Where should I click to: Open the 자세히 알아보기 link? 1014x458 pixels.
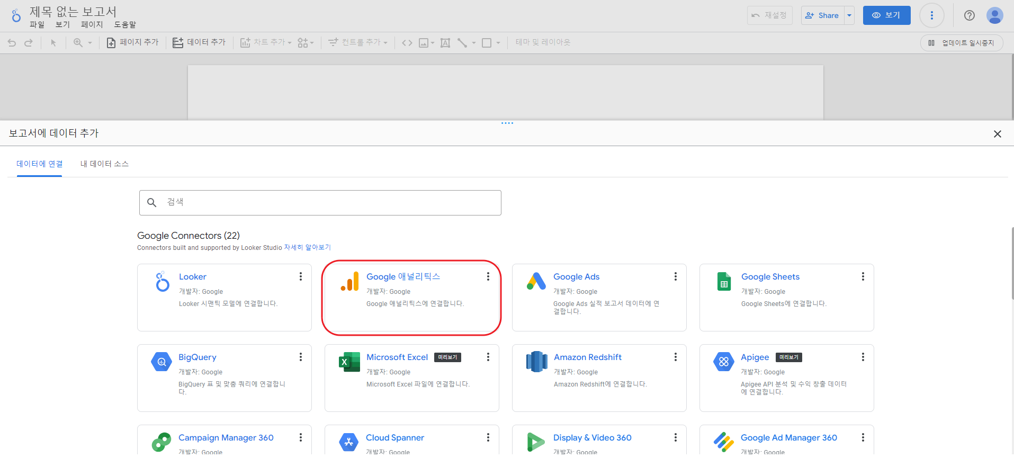[x=307, y=247]
